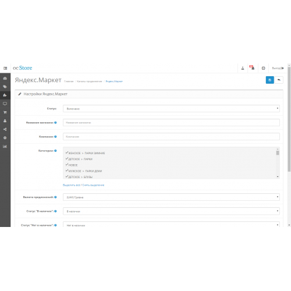Open the currency dropdown showing (UAH) Гривна
The height and width of the screenshot is (291, 291).
[x=171, y=197]
